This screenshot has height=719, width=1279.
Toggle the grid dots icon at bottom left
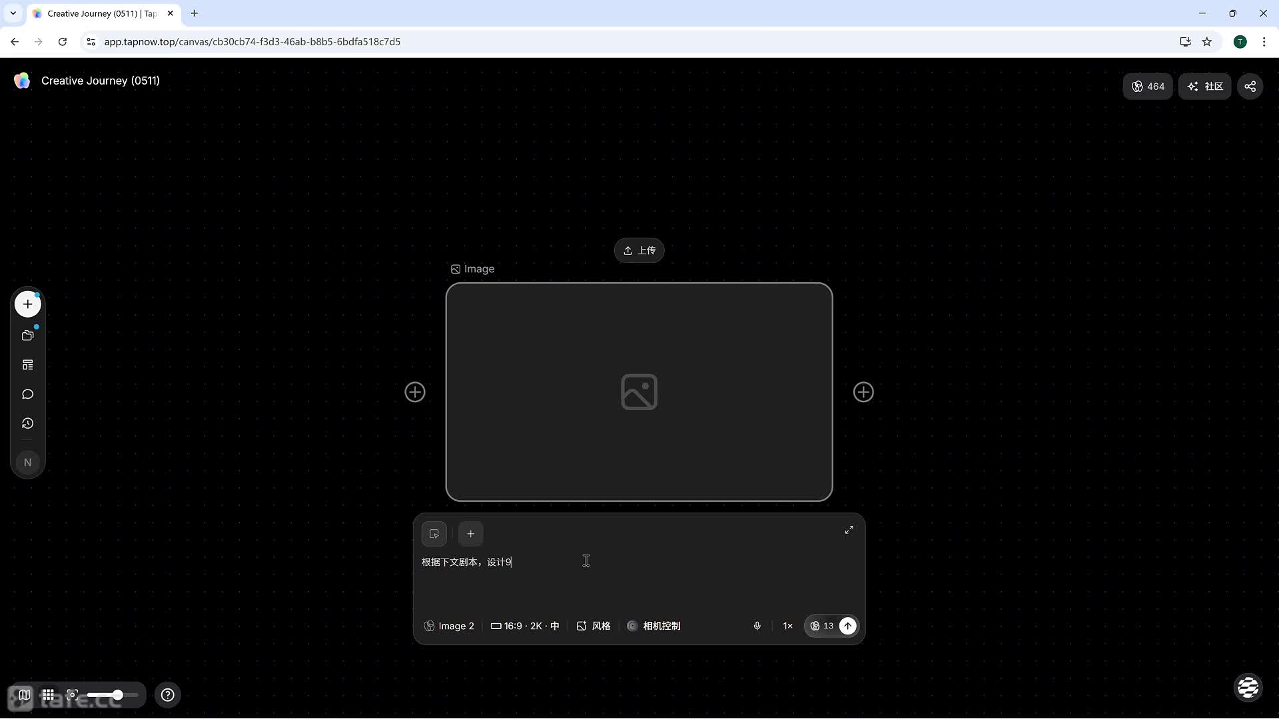tap(48, 695)
